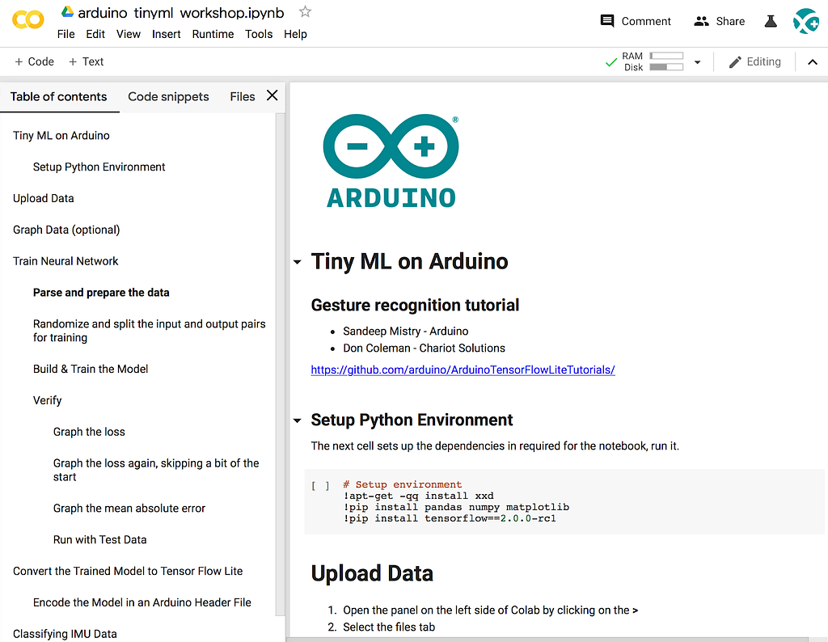This screenshot has width=828, height=642.
Task: Click the notebook title arduino tinyml workshop.ipynb
Action: point(180,13)
